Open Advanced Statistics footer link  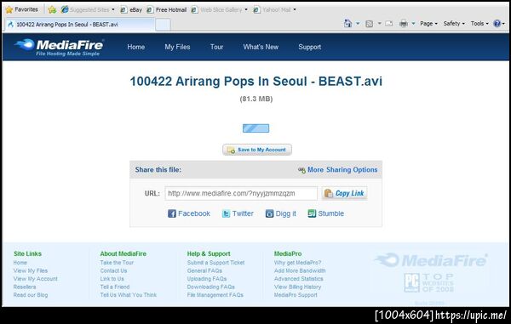click(x=299, y=279)
